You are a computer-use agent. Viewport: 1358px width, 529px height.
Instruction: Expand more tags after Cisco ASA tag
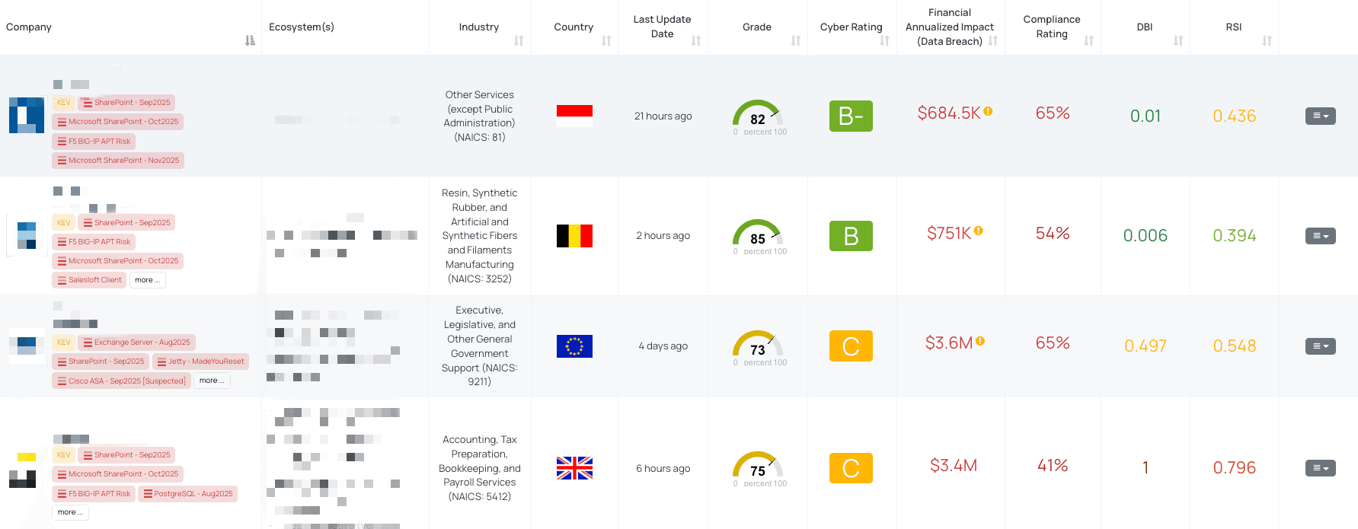click(x=212, y=381)
